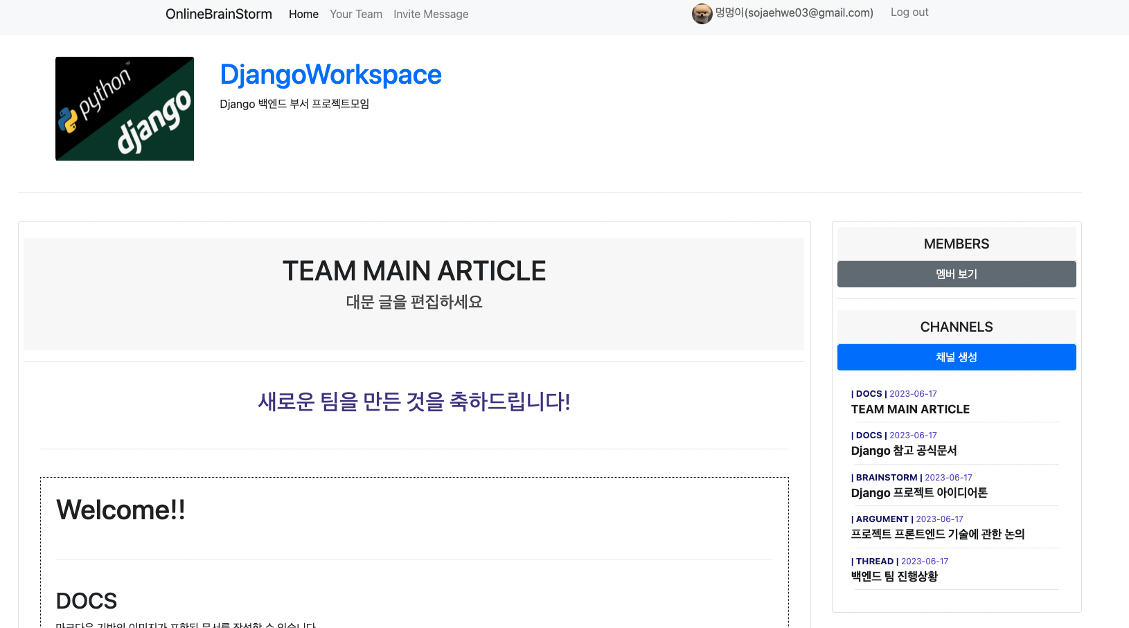This screenshot has height=628, width=1129.
Task: Open the DjangoWorkspace title link
Action: (330, 74)
